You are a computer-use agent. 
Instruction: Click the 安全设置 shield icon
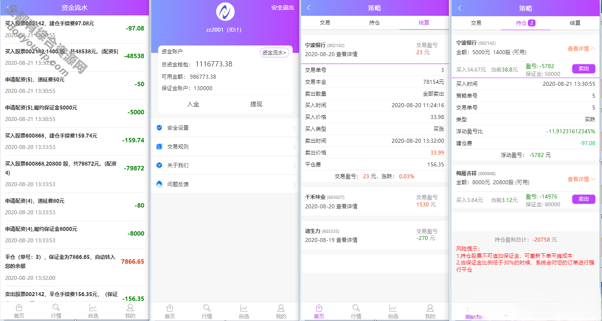click(159, 128)
